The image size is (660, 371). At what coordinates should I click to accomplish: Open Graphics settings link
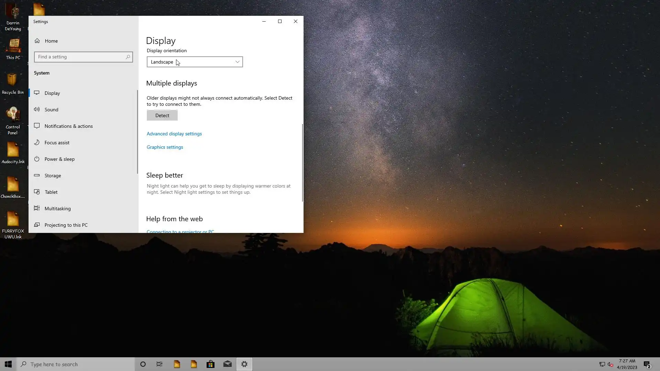165,147
